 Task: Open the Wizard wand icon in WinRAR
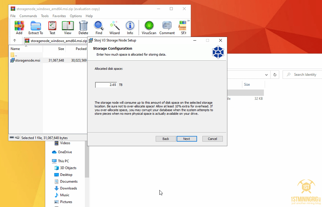[x=114, y=28]
